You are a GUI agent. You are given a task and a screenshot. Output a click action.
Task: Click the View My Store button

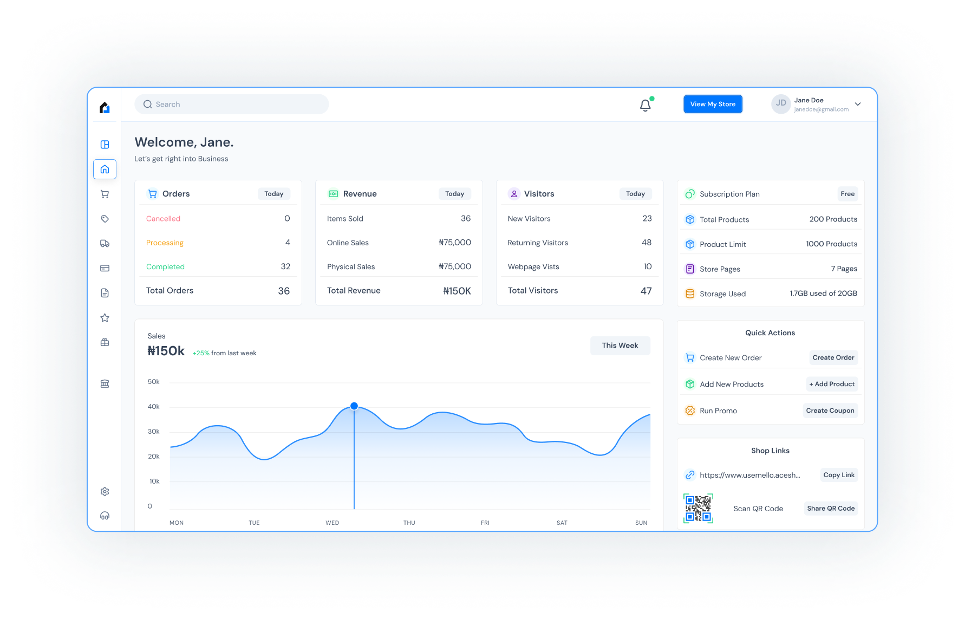713,104
